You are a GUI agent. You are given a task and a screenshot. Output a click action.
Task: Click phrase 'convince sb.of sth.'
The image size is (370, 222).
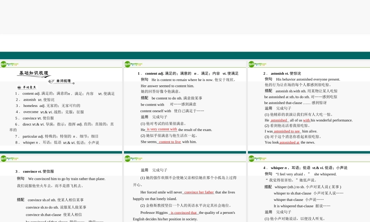click(42, 200)
